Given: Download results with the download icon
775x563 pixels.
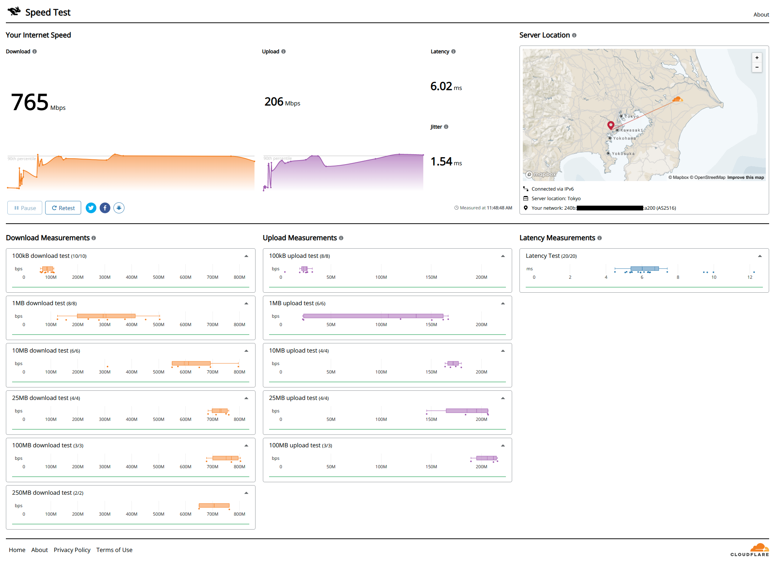Looking at the screenshot, I should point(119,208).
